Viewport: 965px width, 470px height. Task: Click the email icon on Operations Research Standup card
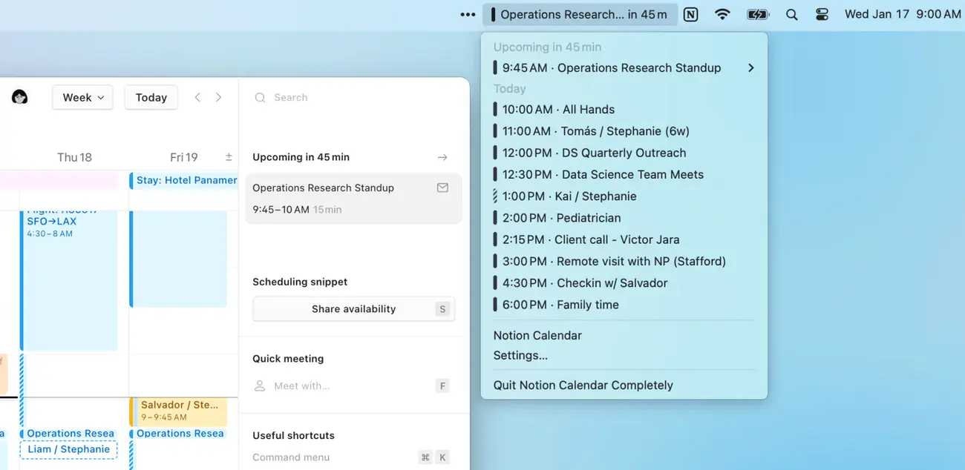[442, 188]
